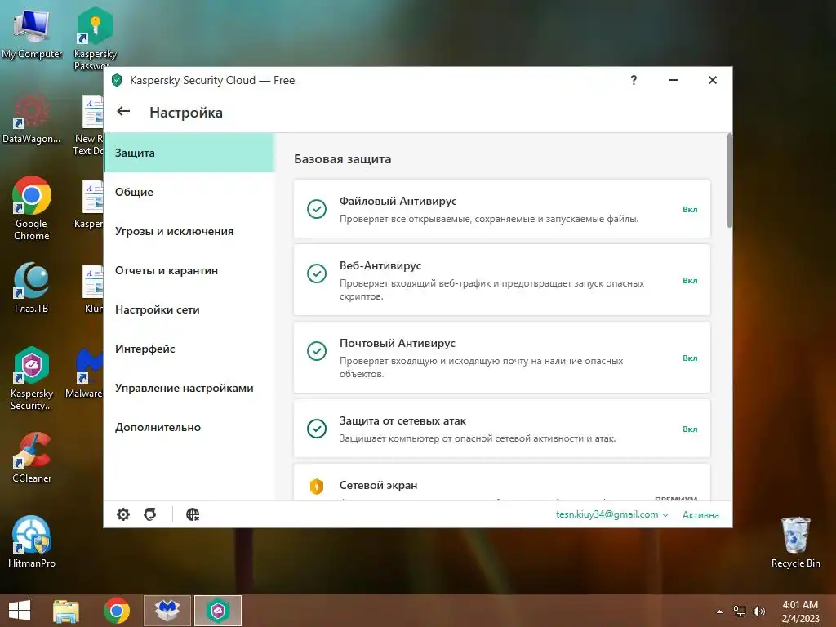Screen dimensions: 836x627
Task: Expand the account email dropdown arrow
Action: click(x=665, y=515)
